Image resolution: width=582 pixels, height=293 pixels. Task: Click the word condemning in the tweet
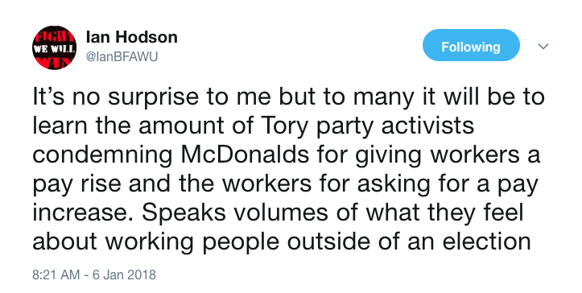point(102,155)
